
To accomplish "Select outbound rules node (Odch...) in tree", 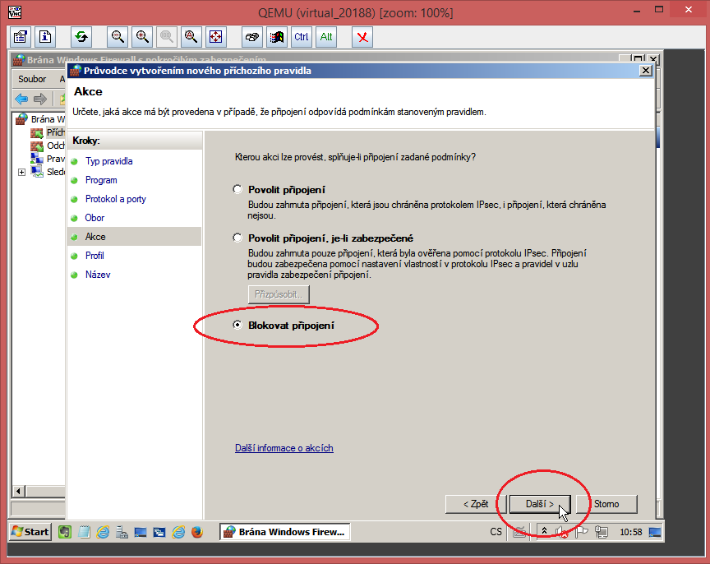I will point(48,146).
